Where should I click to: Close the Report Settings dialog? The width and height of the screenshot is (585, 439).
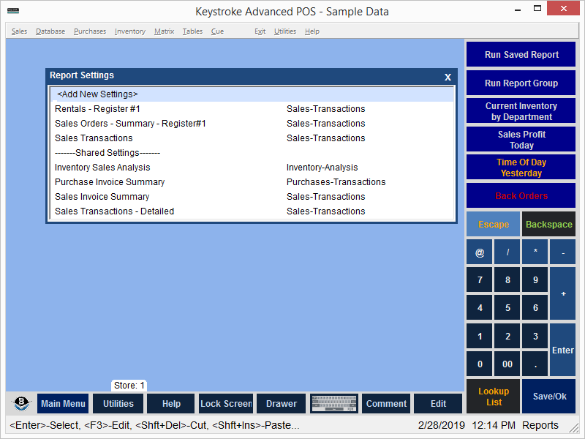click(448, 77)
